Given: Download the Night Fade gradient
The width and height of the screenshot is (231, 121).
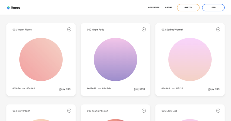Looking at the screenshot, I should pyautogui.click(x=144, y=29).
